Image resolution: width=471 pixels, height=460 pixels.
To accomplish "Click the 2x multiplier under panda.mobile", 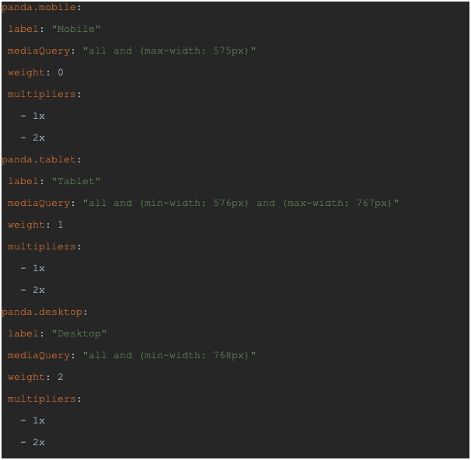I will point(39,138).
